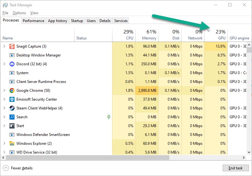The height and width of the screenshot is (176, 252).
Task: Click the WD Drive Service icon
Action: [x=12, y=152]
